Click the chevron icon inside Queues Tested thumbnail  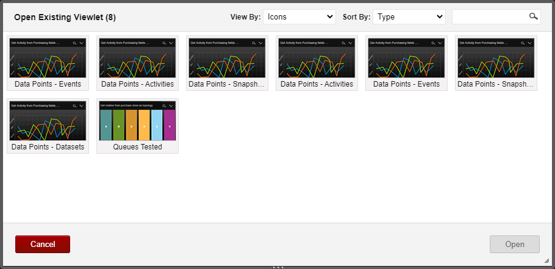(171, 106)
